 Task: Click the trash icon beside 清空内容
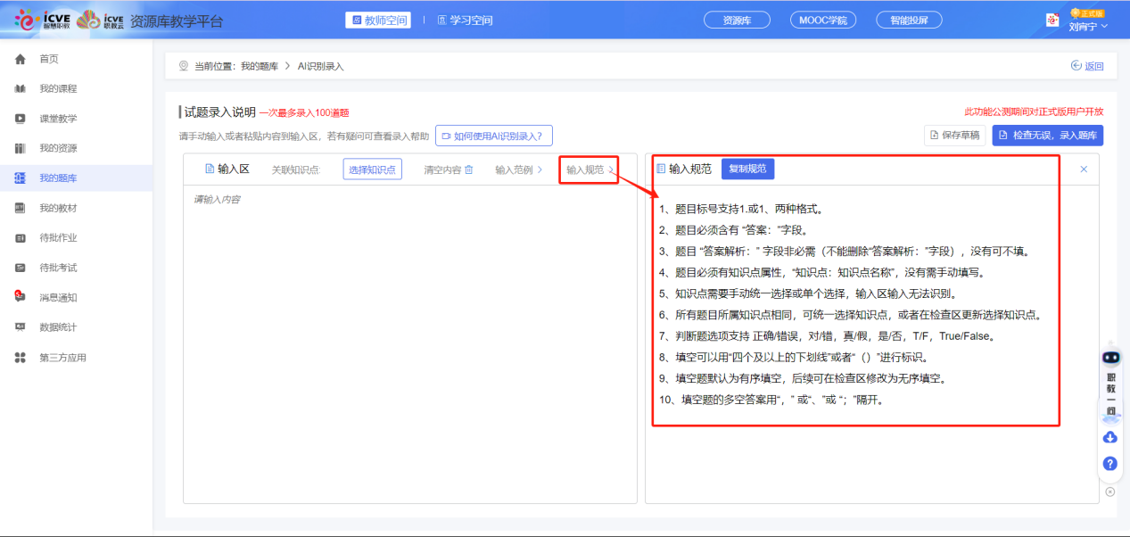point(468,169)
